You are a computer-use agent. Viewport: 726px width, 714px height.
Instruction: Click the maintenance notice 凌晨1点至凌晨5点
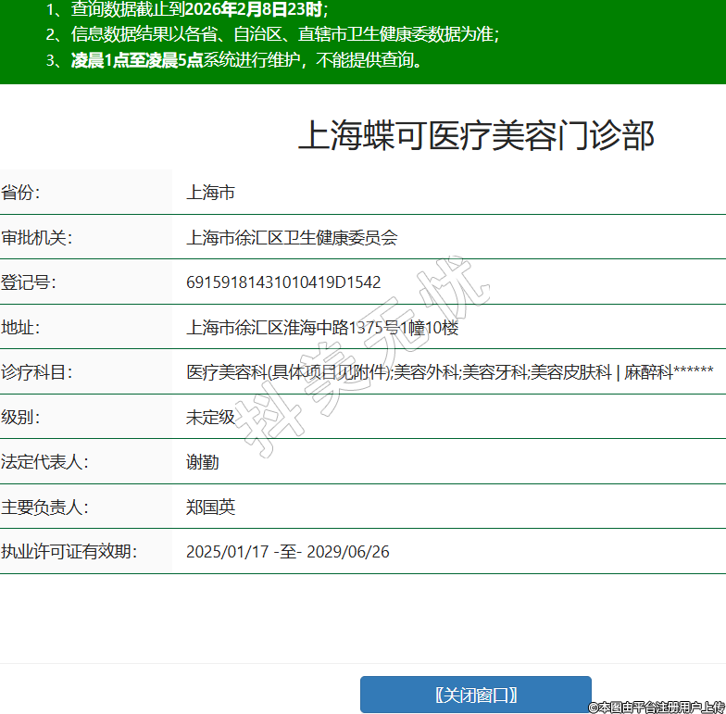137,61
